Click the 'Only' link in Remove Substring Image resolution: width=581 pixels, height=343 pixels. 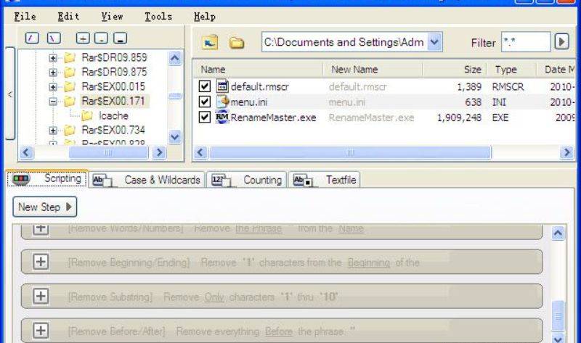tap(214, 297)
